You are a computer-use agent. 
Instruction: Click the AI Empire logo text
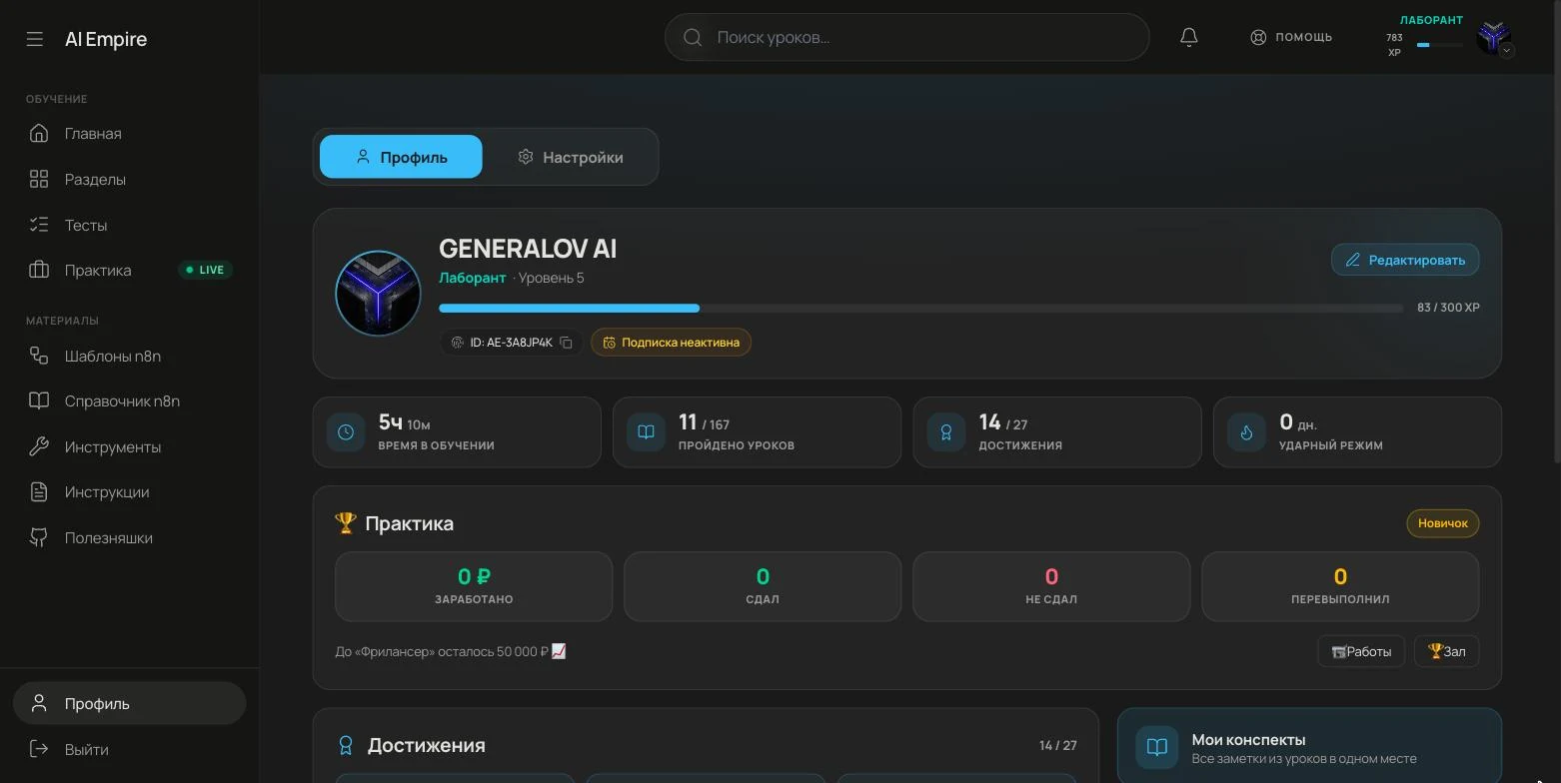[106, 39]
